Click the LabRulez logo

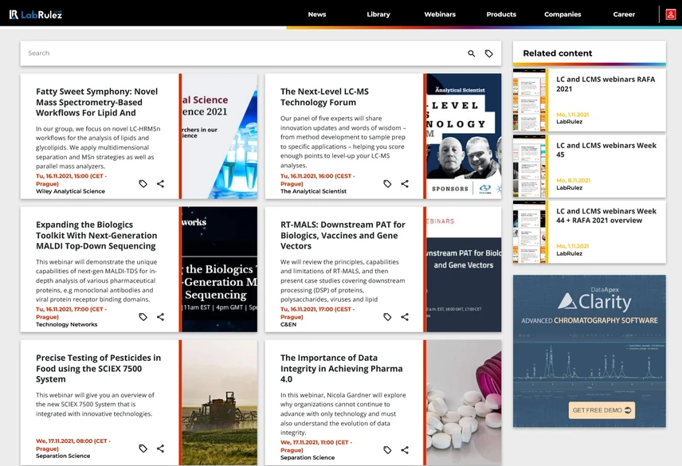[36, 14]
